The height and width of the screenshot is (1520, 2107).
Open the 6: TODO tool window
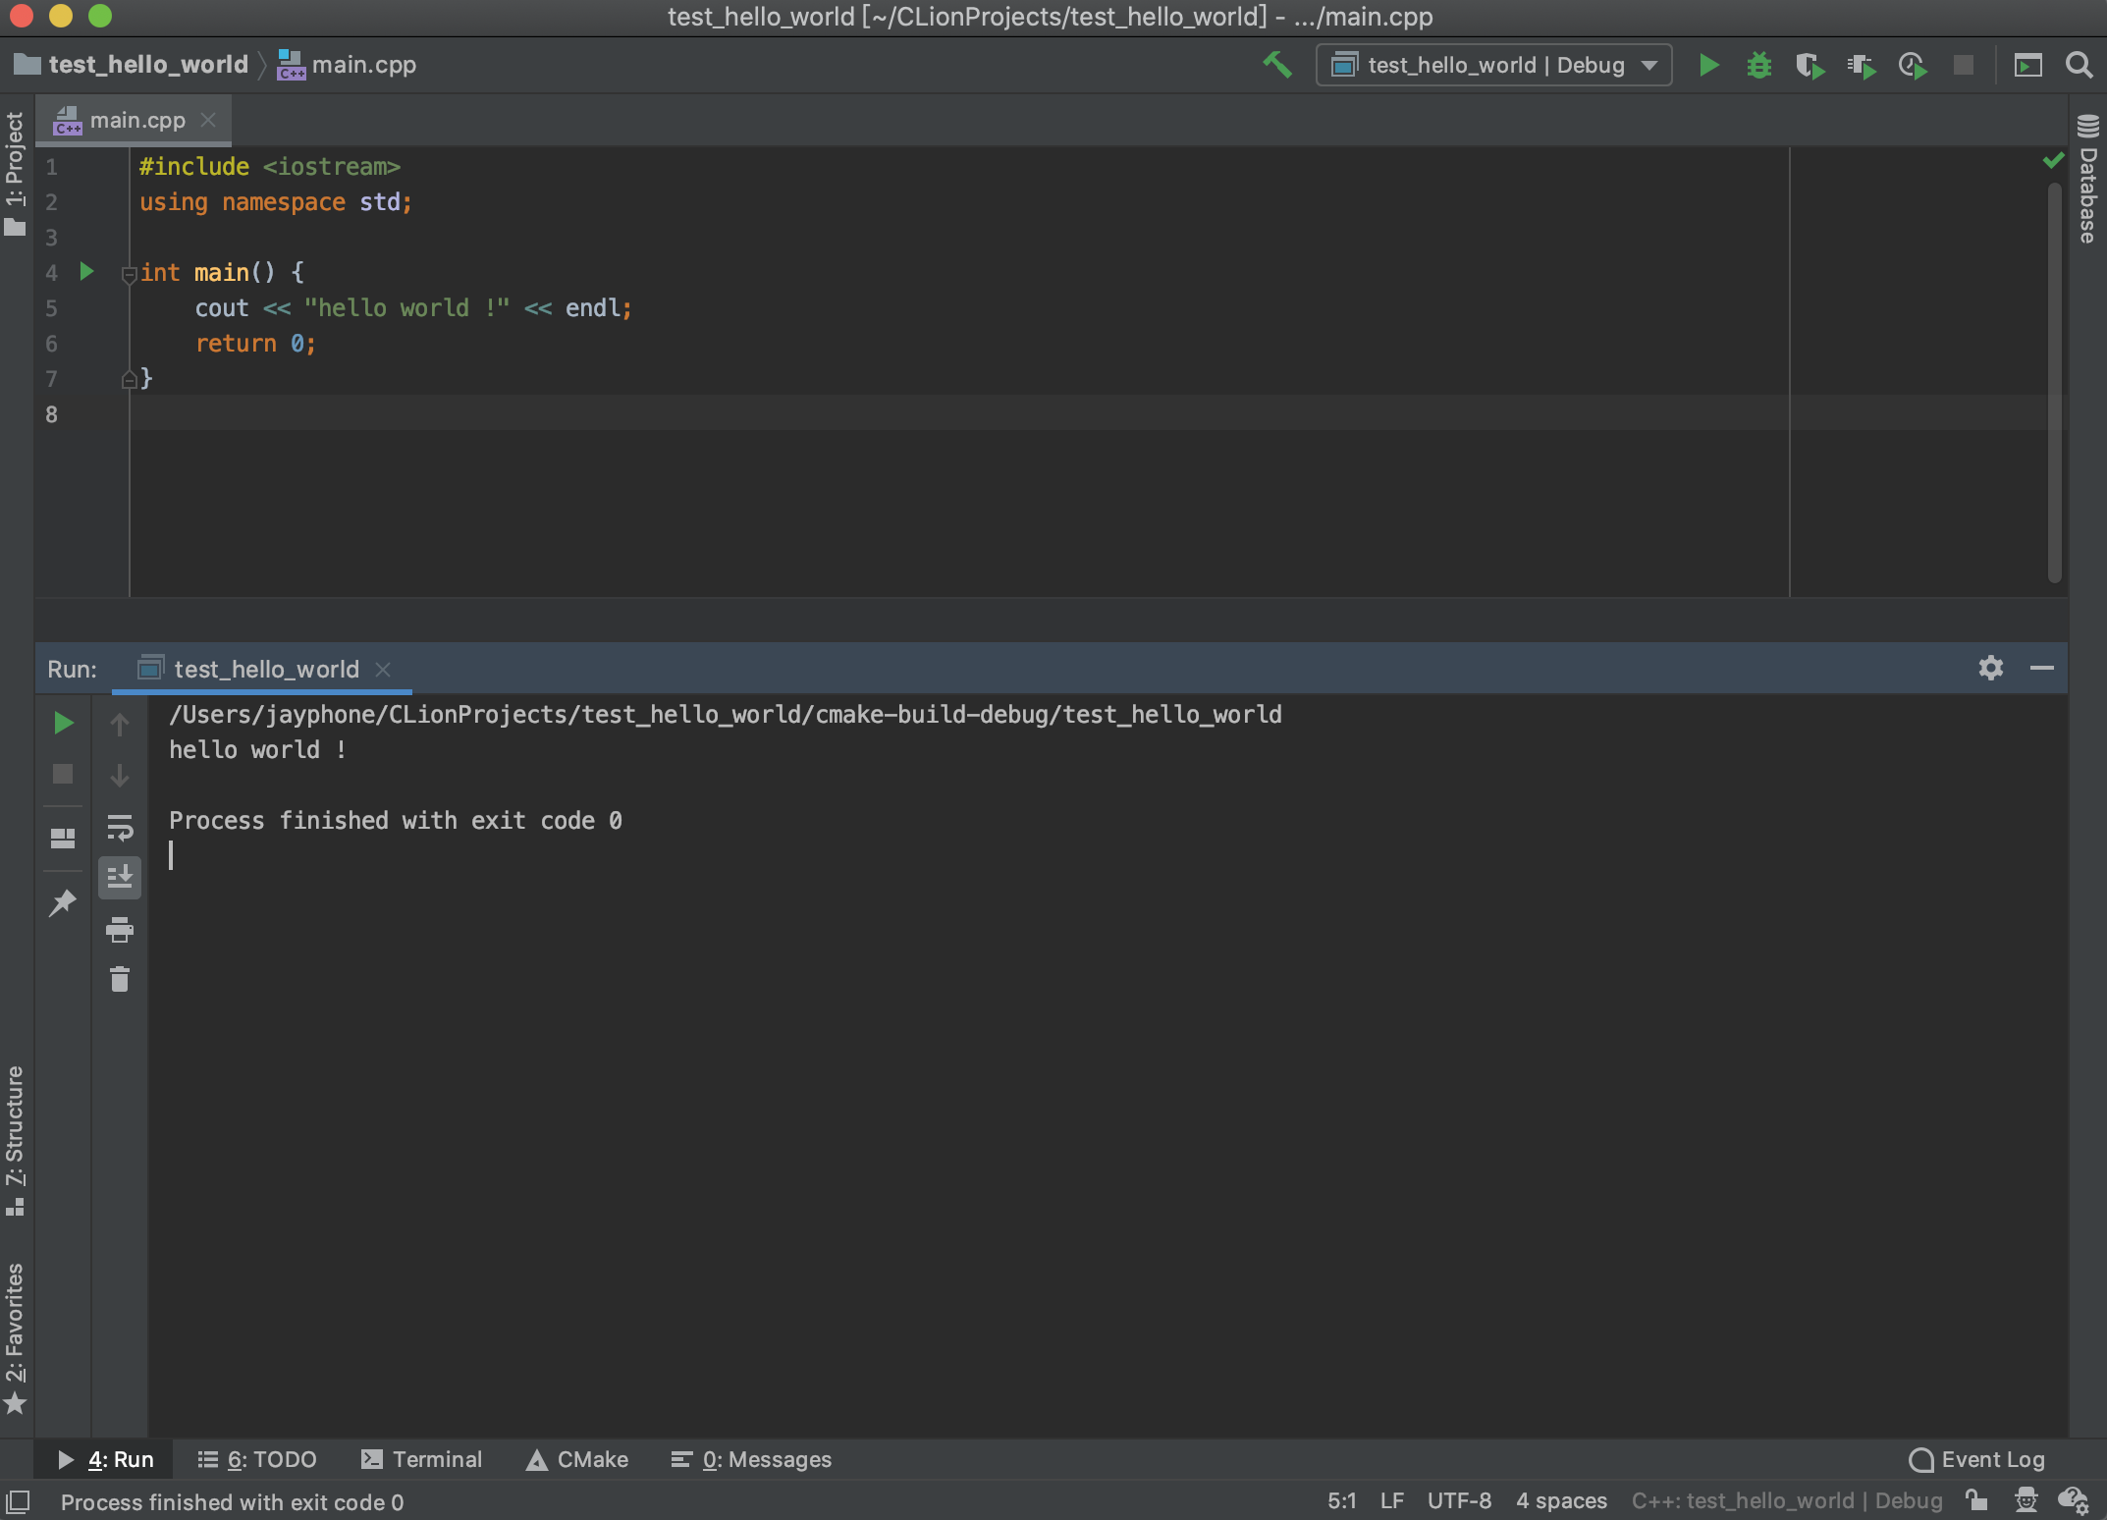258,1460
